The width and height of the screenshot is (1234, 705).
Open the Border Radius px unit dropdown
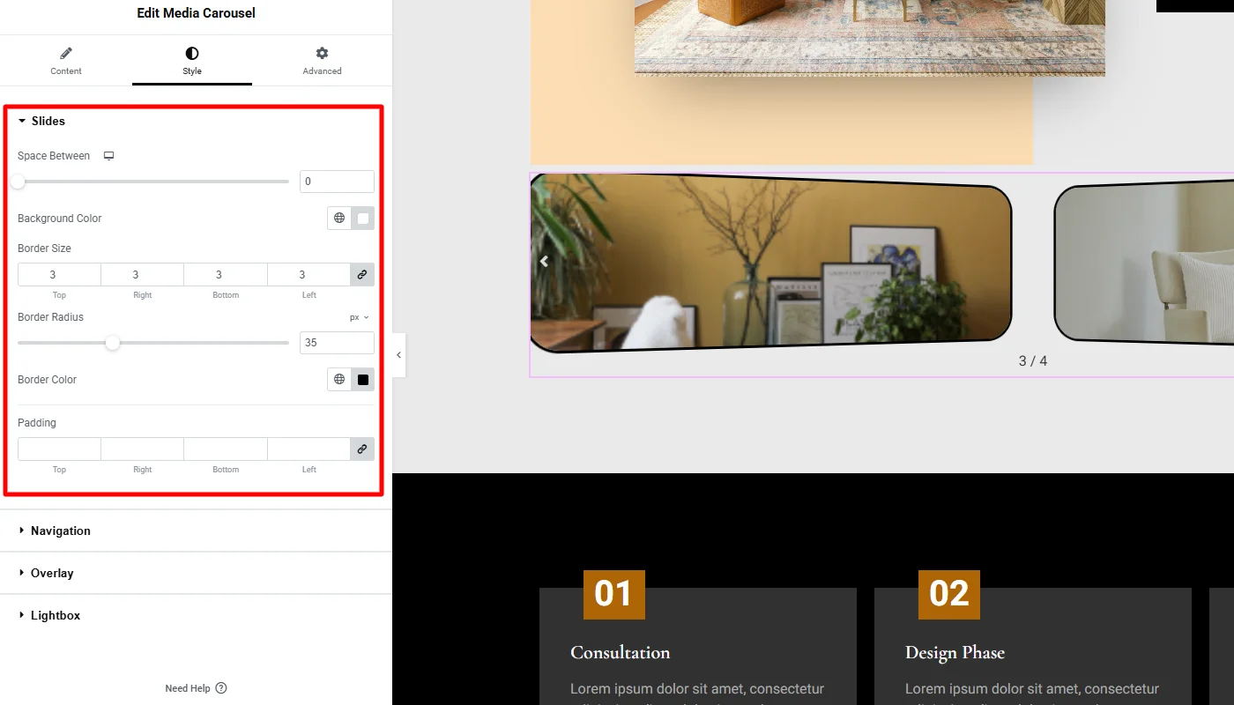point(359,317)
